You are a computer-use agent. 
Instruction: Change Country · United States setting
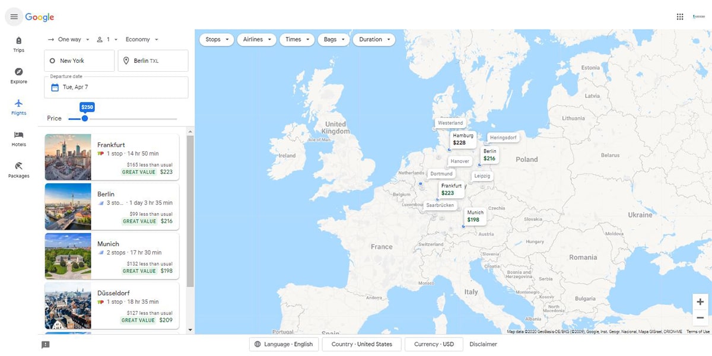[x=361, y=344]
